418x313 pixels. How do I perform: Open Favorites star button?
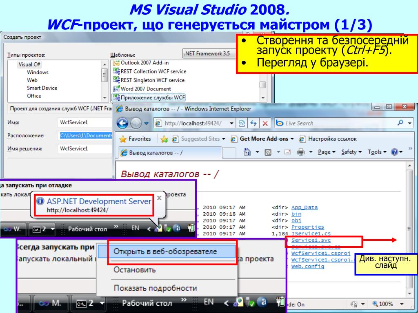[x=135, y=139]
